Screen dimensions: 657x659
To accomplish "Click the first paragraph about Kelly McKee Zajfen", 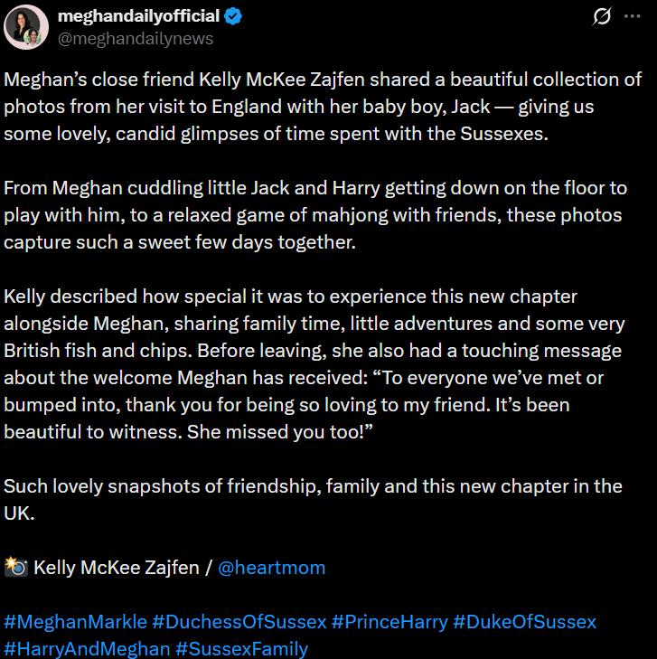I will pos(323,107).
